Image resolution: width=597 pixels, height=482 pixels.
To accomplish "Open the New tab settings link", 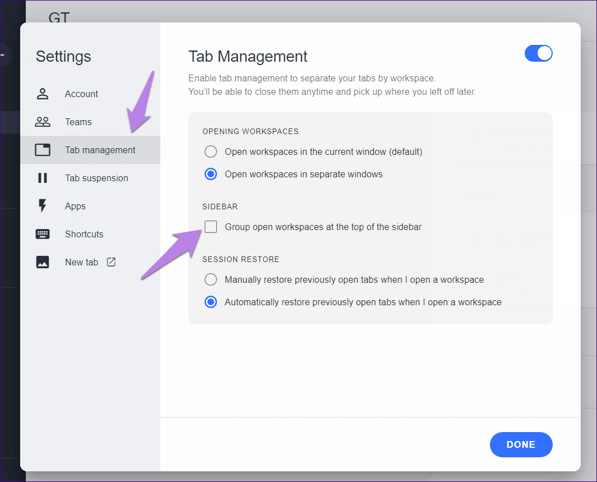I will coord(90,262).
